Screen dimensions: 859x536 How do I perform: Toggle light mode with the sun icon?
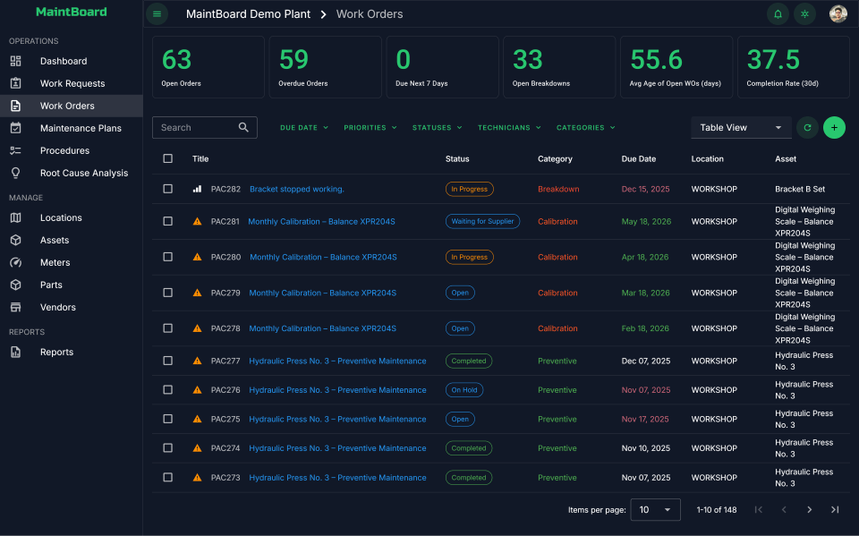point(803,14)
